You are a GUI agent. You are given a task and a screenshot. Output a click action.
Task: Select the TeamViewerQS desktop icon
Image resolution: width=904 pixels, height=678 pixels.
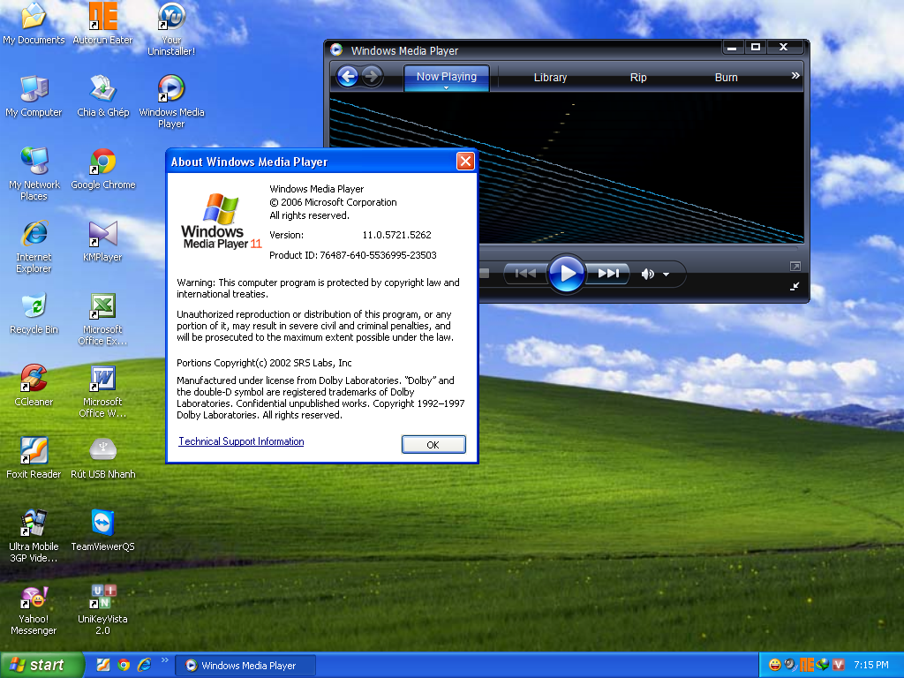tap(102, 531)
